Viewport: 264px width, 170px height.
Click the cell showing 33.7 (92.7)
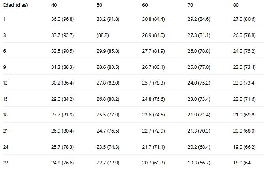click(x=63, y=35)
